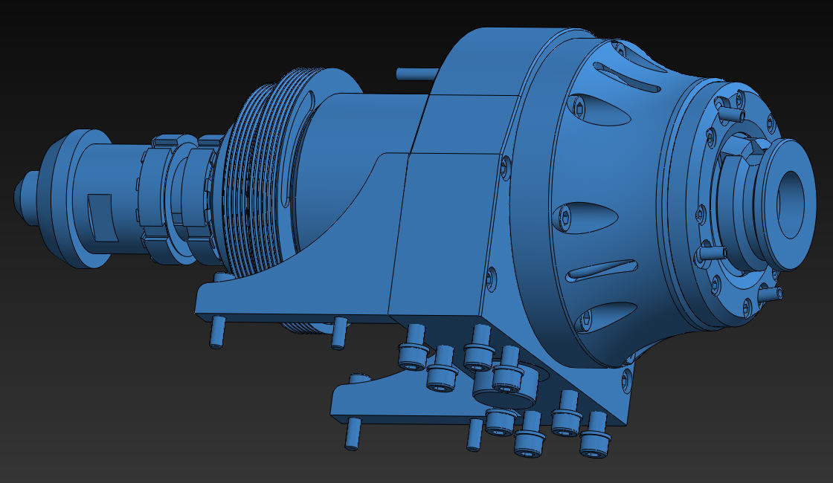Select the middle teardrop slot on conical housing
The image size is (833, 483).
(x=586, y=218)
